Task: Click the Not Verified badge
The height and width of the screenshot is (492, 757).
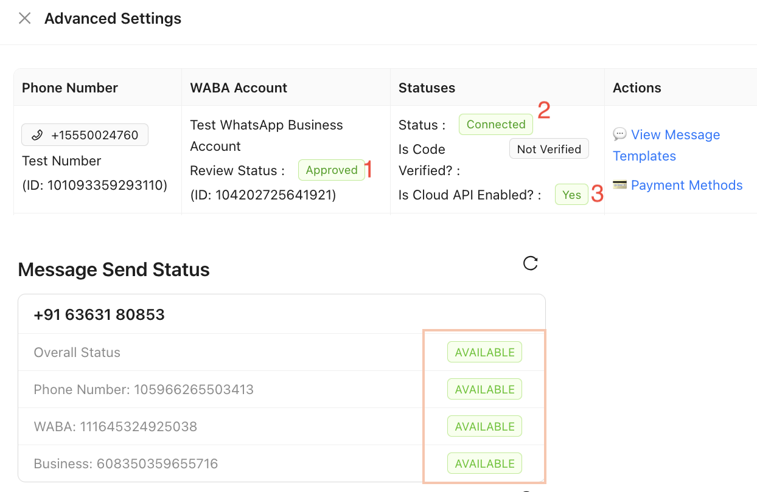Action: (549, 149)
